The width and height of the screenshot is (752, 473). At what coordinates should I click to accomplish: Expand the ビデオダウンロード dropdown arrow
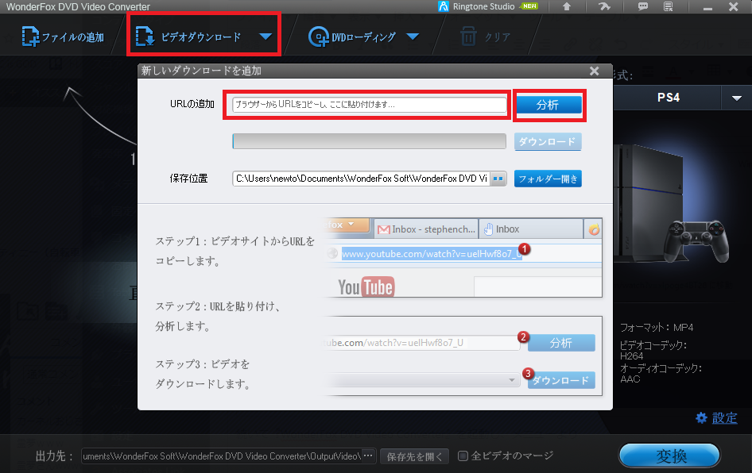[x=266, y=37]
